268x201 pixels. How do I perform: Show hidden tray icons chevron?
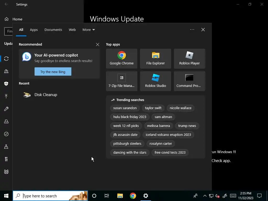205,196
